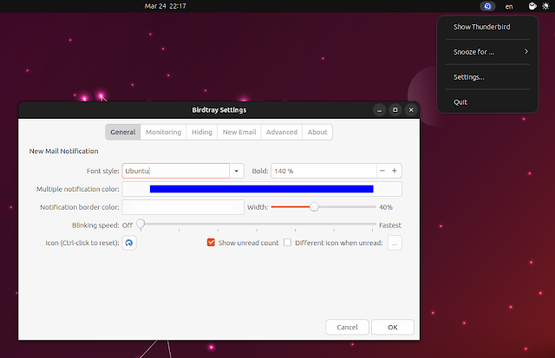Open the blue Multiple notification color swatch
555x358 pixels.
(x=262, y=189)
